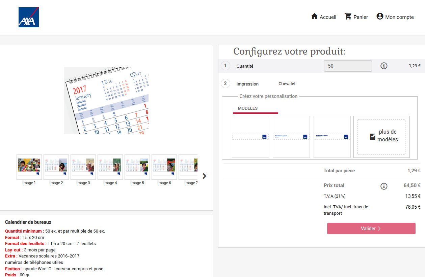This screenshot has height=277, width=425.
Task: Click the Finition spirale Wire 'O line
Action: (x=54, y=269)
